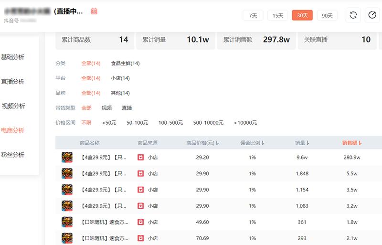Sort table by 销量 column

(x=302, y=143)
